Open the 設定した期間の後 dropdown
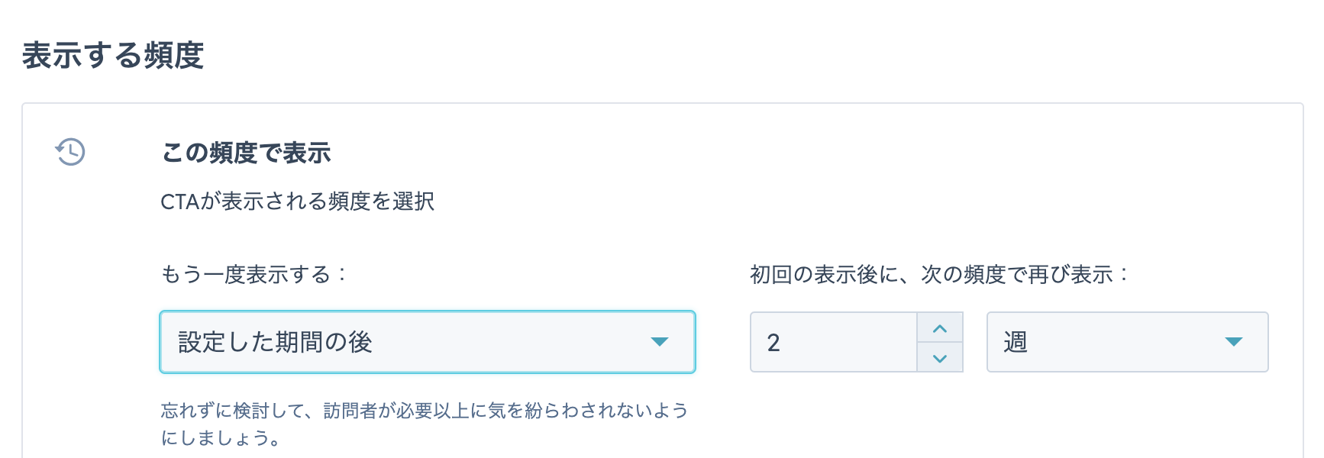This screenshot has height=458, width=1324. (x=428, y=342)
